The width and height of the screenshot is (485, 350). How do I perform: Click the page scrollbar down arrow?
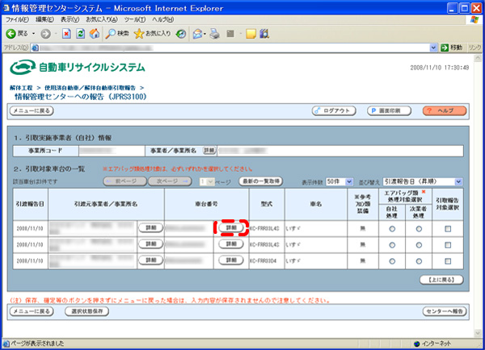[x=478, y=333]
